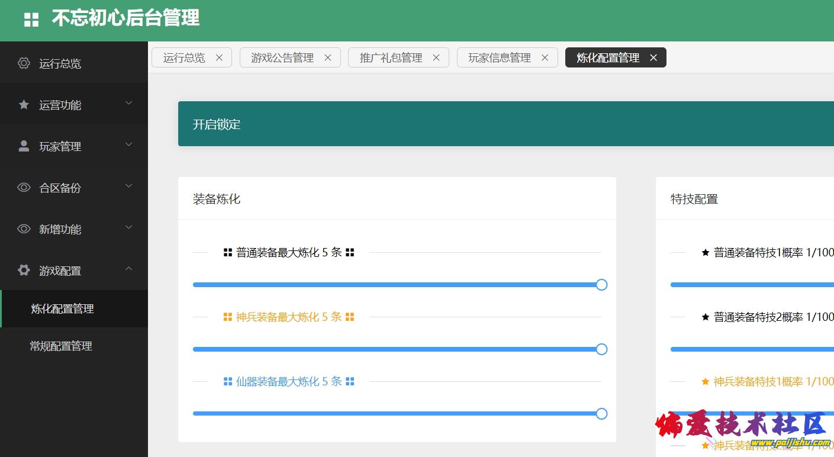This screenshot has height=457, width=834.
Task: Click the gear icon beside 运行总览
Action: point(24,63)
